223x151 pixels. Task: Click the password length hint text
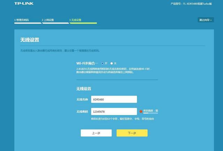122,119
